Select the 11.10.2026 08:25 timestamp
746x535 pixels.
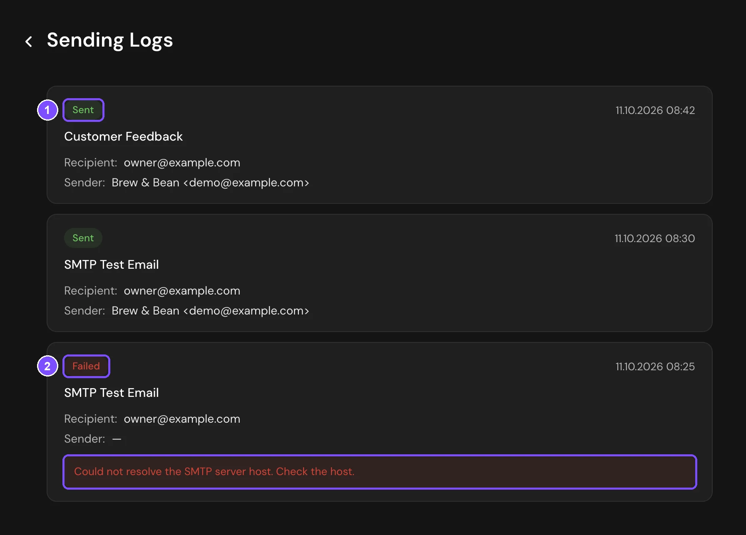coord(655,367)
